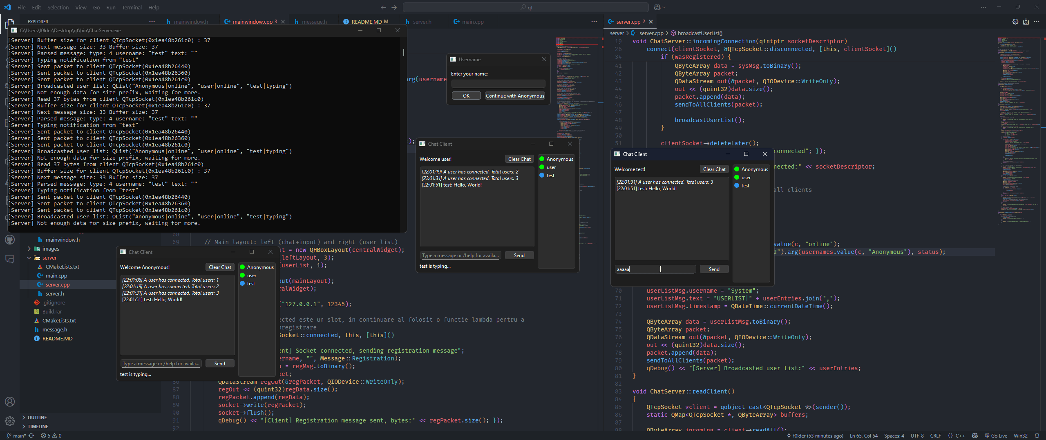Open message.h in the Explorer file tree

coord(55,329)
